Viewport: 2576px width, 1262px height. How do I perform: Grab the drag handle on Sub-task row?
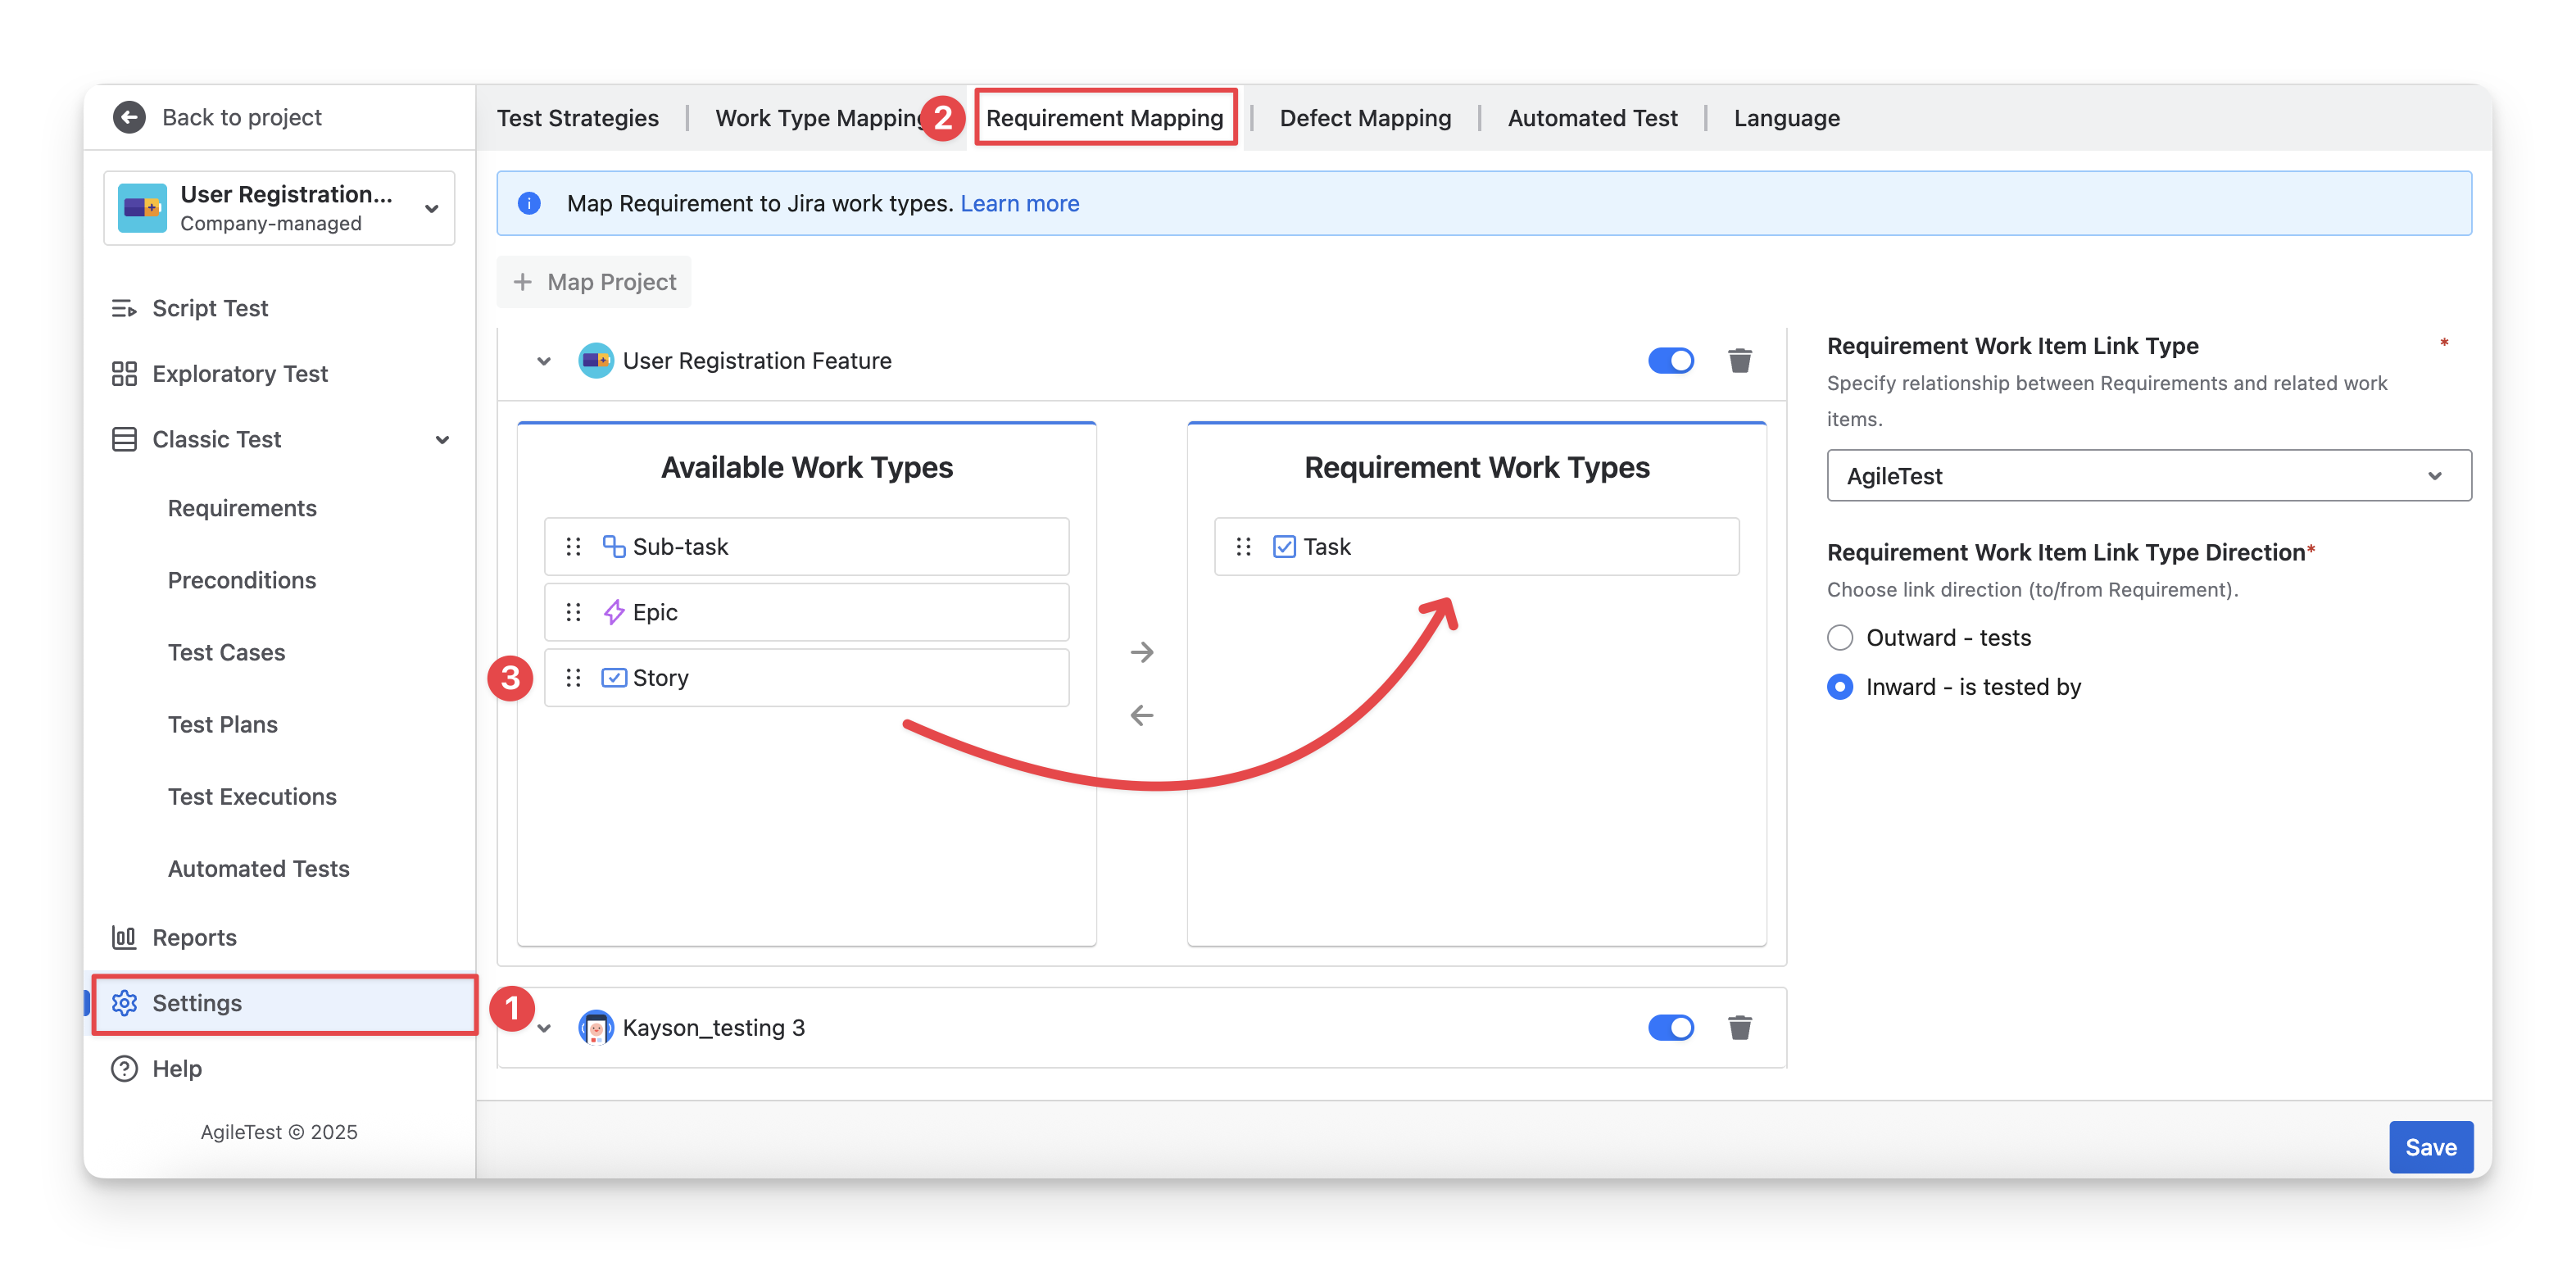point(573,546)
